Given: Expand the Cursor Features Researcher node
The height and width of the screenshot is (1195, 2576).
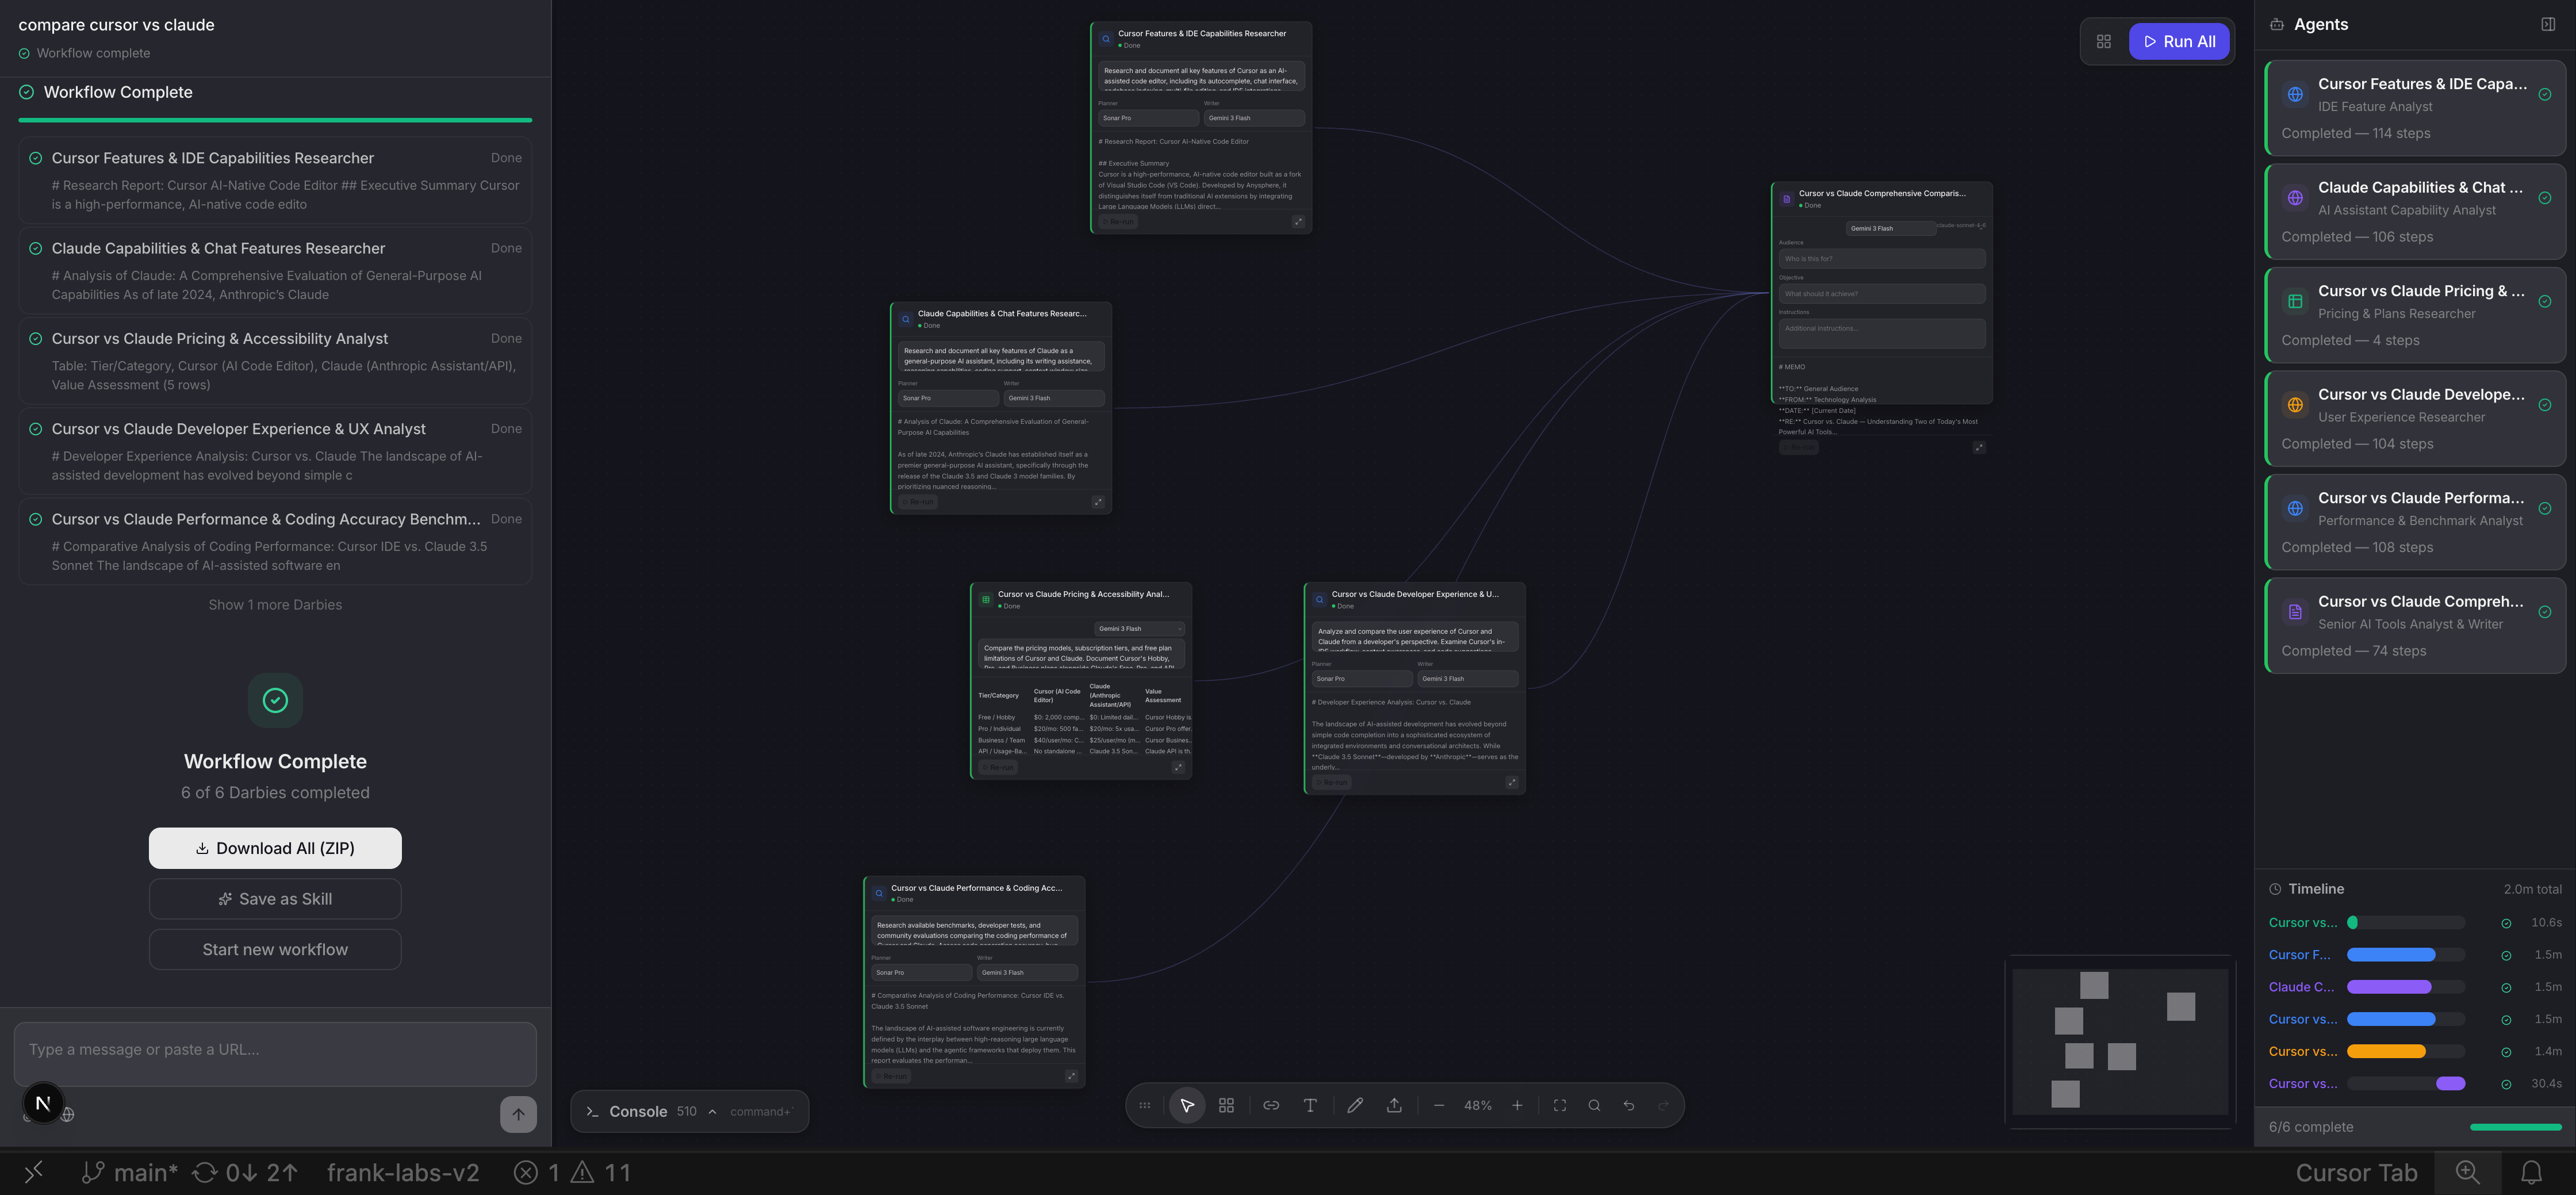Looking at the screenshot, I should pos(1298,221).
